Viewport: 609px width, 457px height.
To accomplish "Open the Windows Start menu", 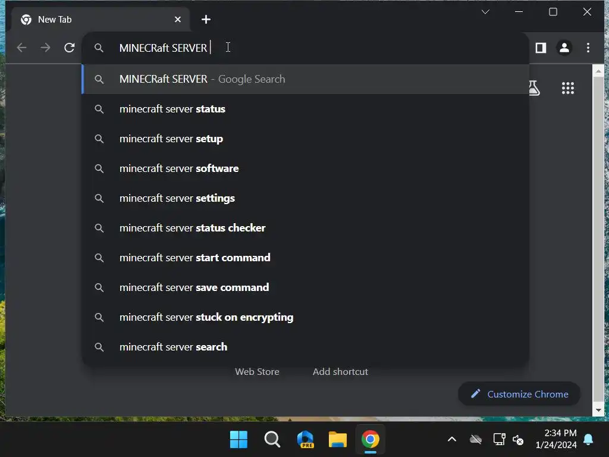I will click(238, 440).
